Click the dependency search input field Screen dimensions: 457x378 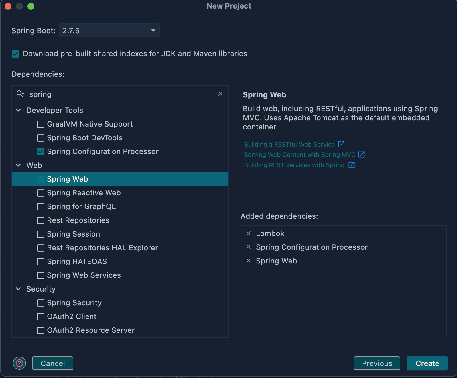tap(120, 94)
